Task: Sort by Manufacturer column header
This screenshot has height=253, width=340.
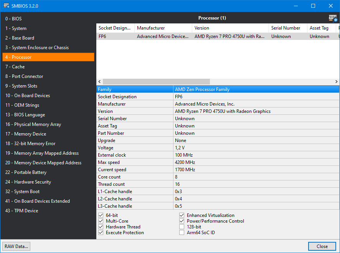Action: coord(163,28)
